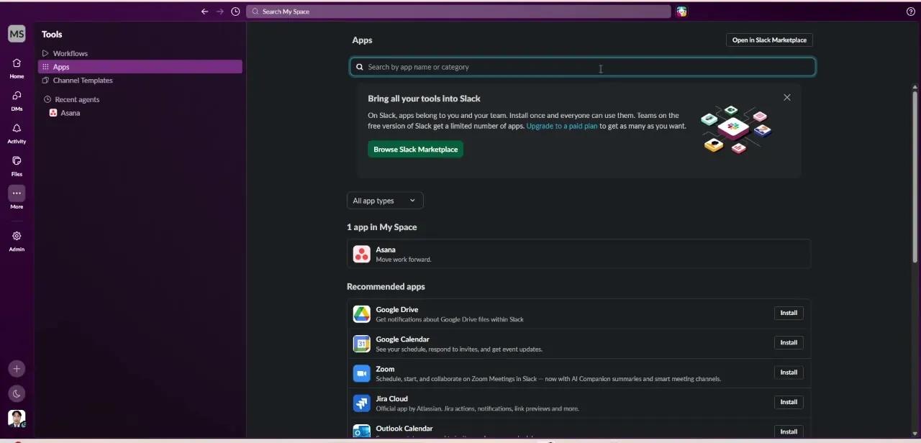Follow the Upgrade to a paid plan link
The image size is (921, 443).
click(x=562, y=126)
